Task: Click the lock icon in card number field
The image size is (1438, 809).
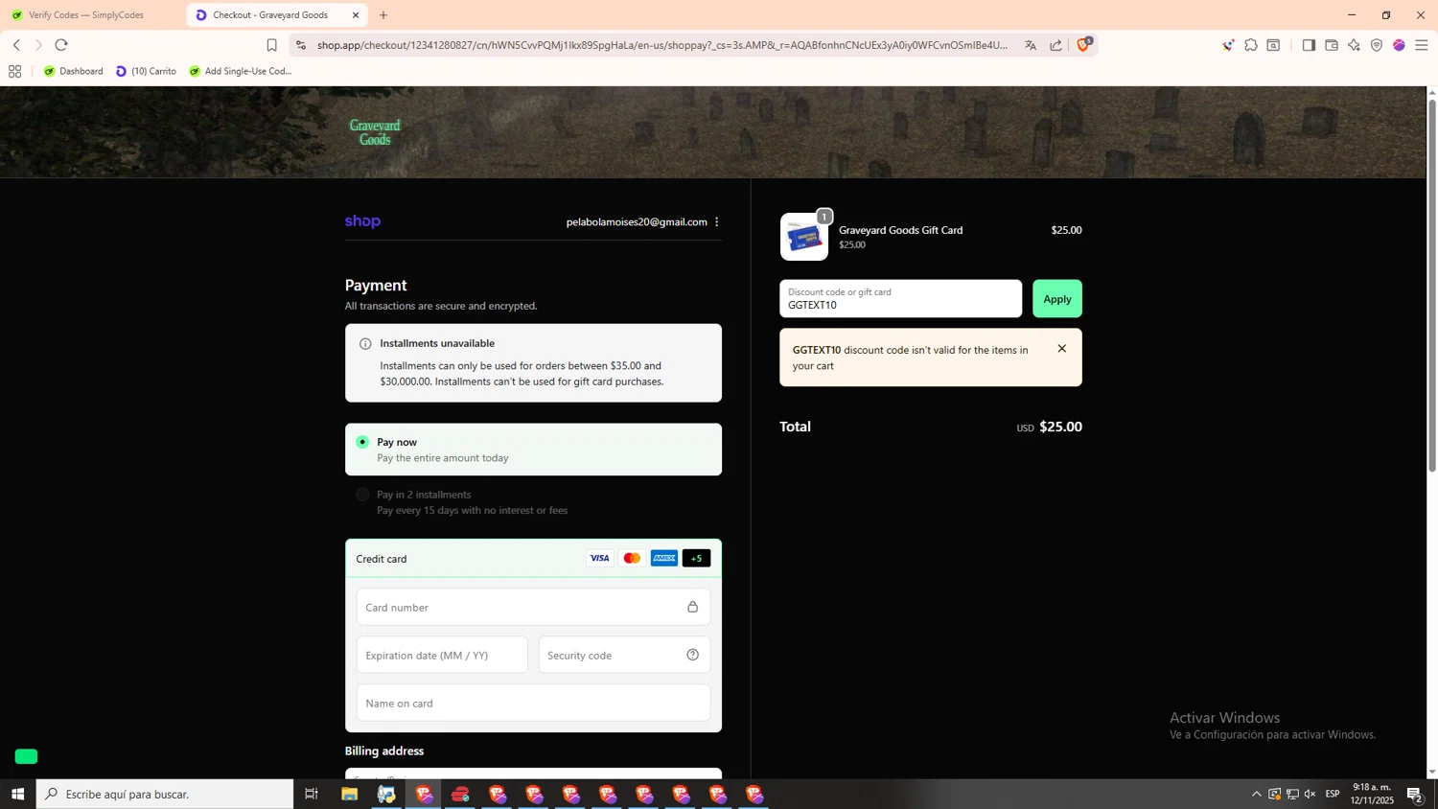Action: 692,607
